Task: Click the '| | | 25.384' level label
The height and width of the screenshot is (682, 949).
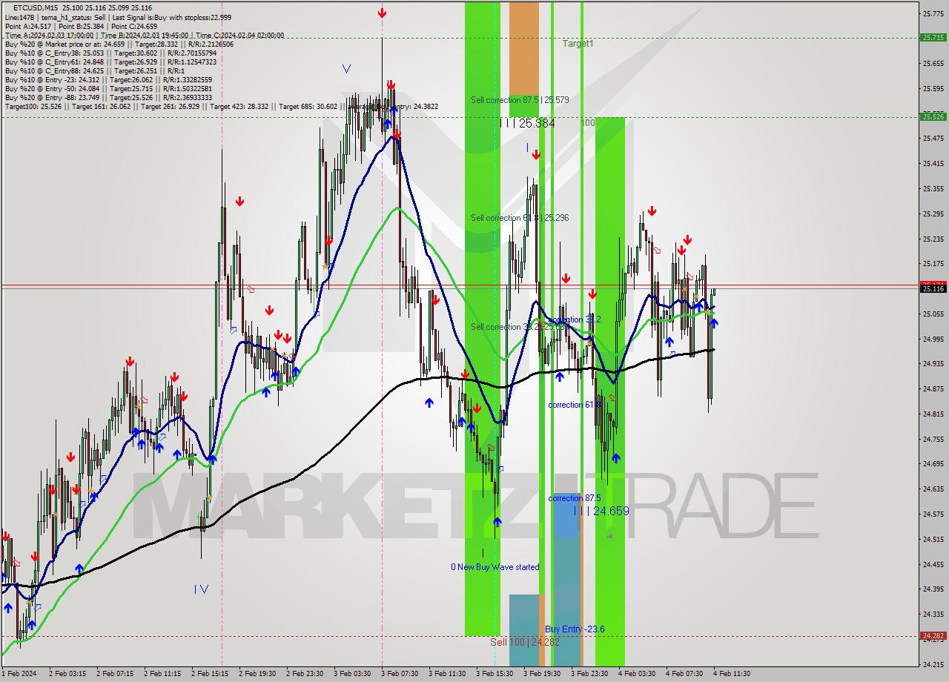Action: point(527,123)
